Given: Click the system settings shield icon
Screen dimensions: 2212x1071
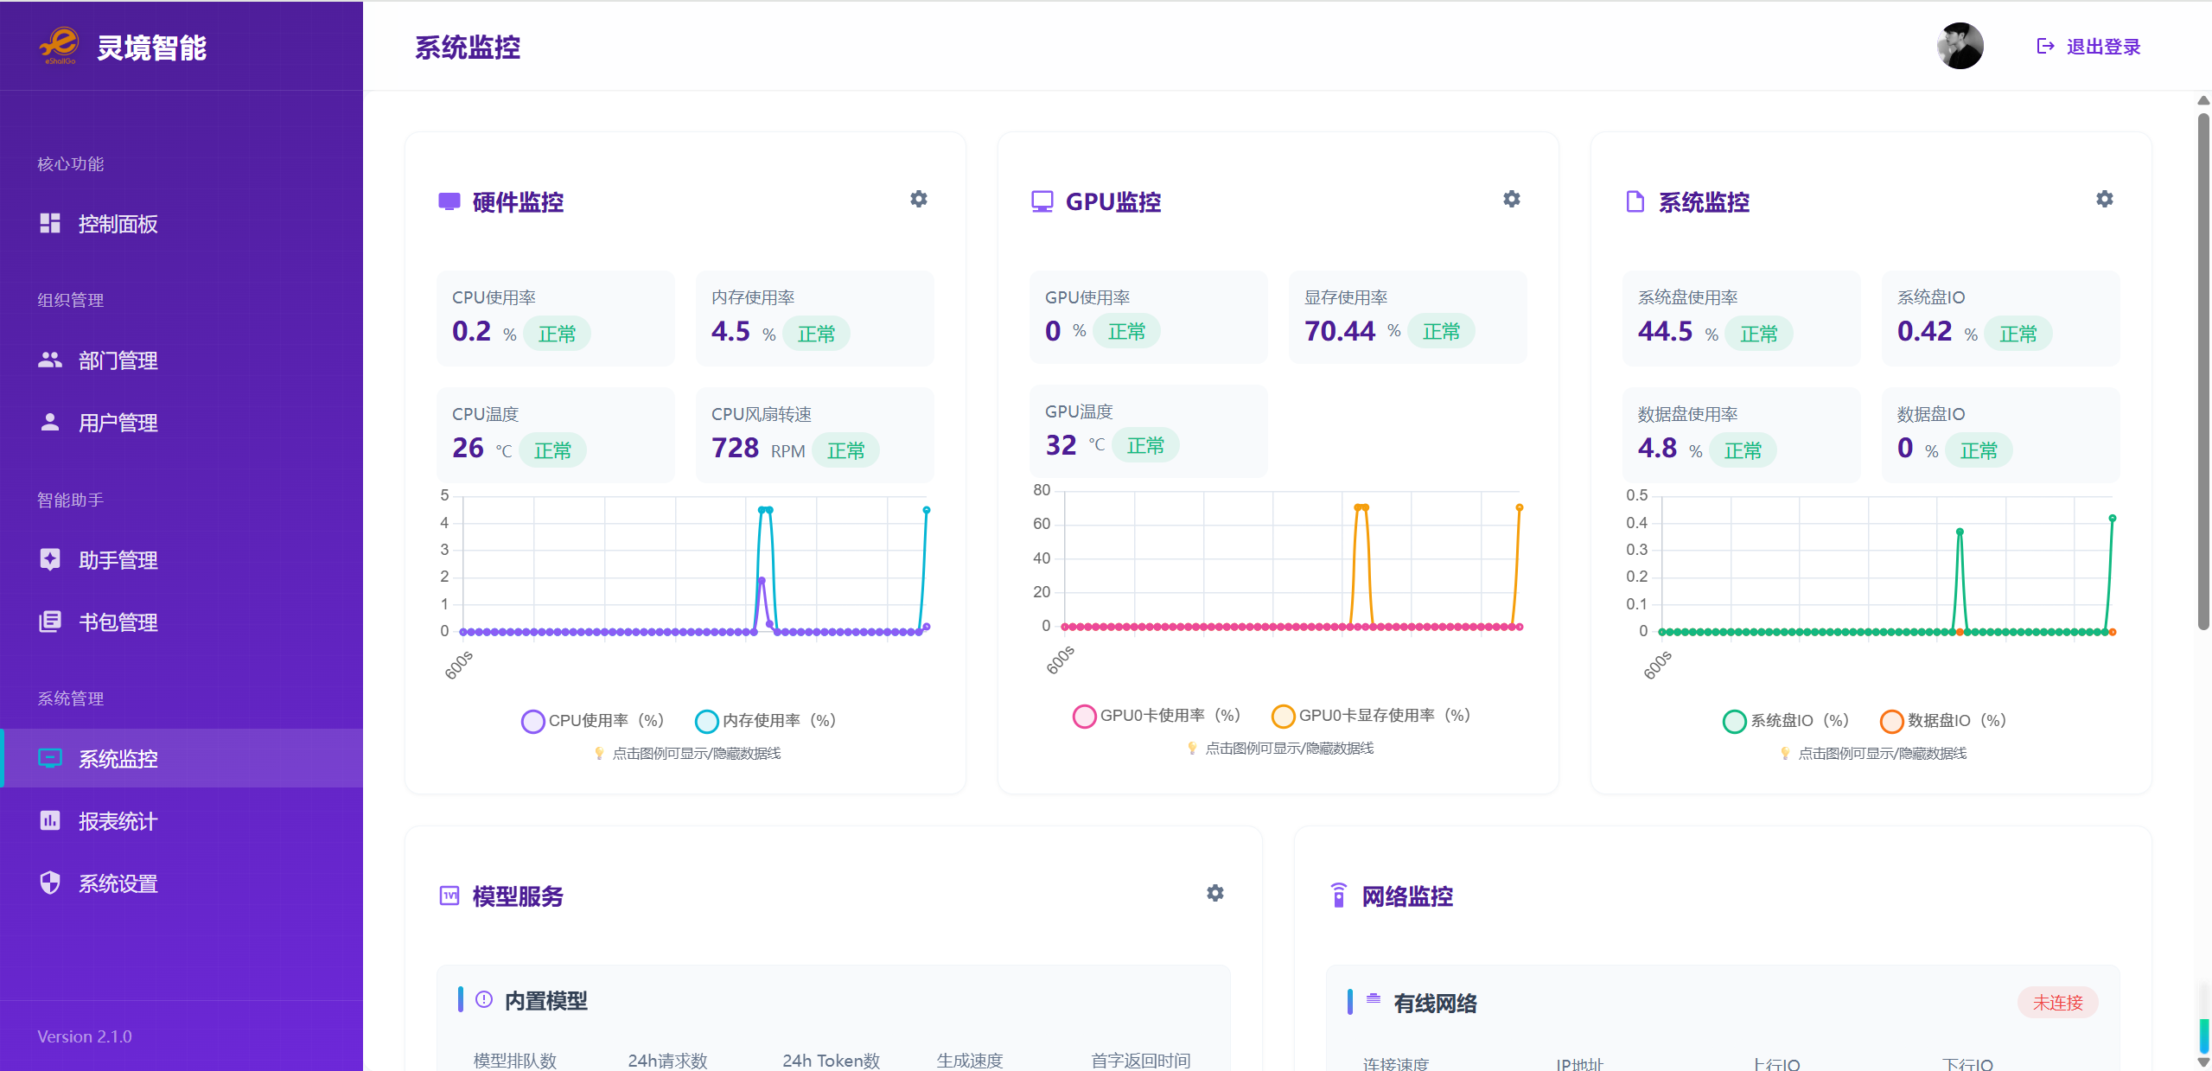Looking at the screenshot, I should [x=50, y=883].
